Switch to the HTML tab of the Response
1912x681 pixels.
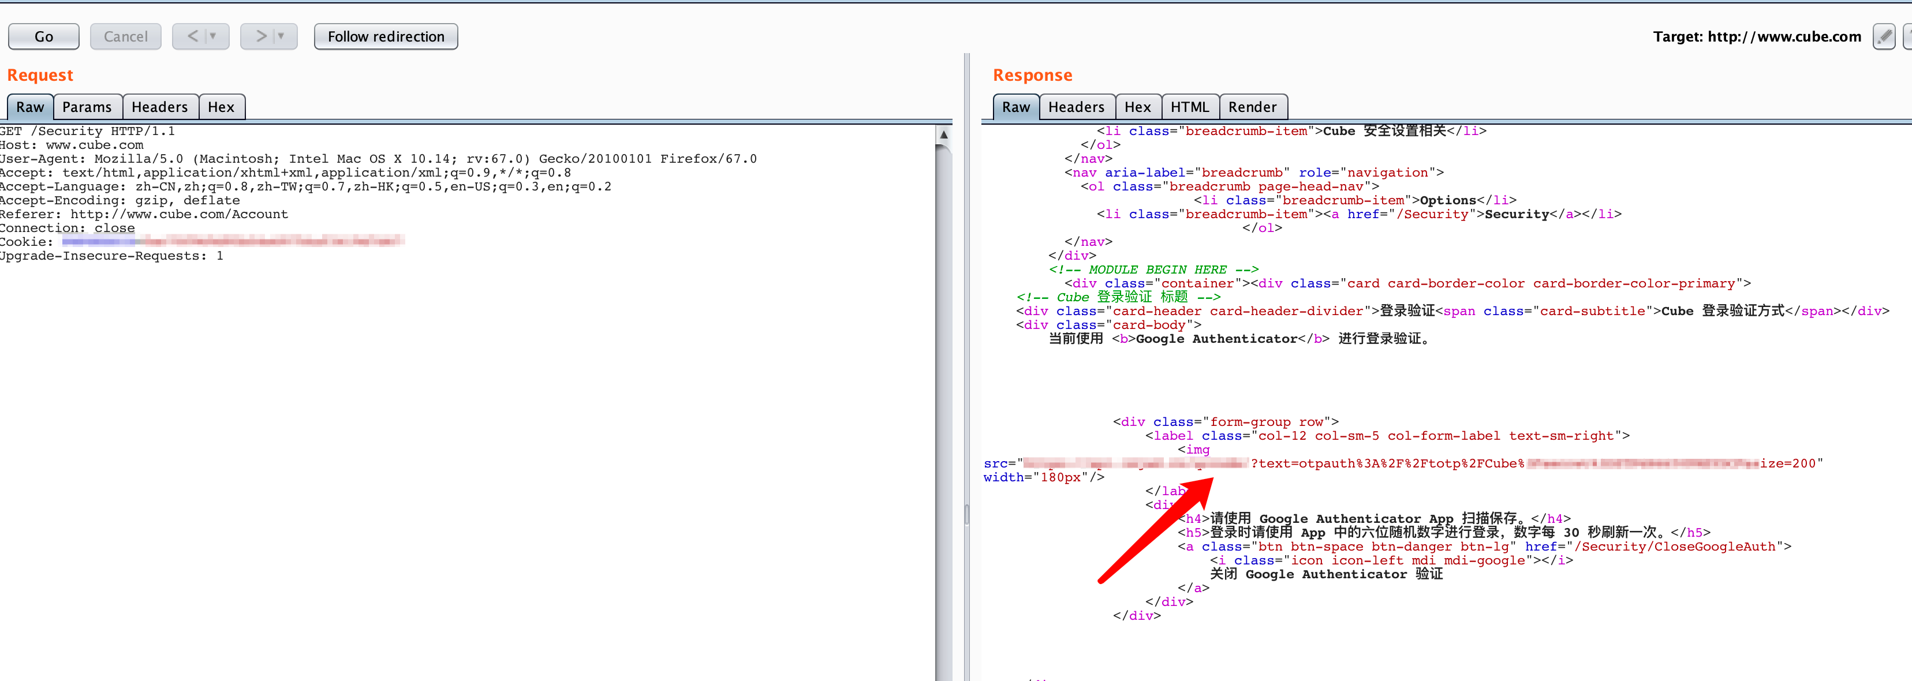click(1190, 106)
